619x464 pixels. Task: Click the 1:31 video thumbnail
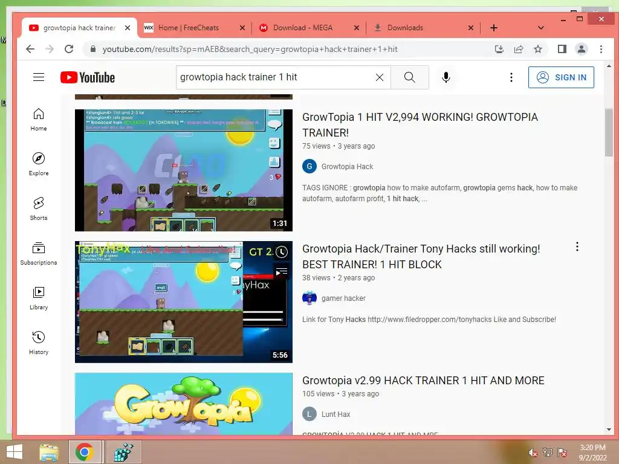[184, 170]
